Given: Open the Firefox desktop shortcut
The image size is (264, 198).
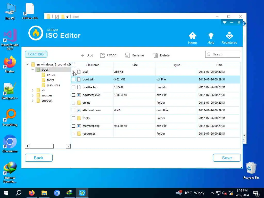Looking at the screenshot, I should pos(10,64).
